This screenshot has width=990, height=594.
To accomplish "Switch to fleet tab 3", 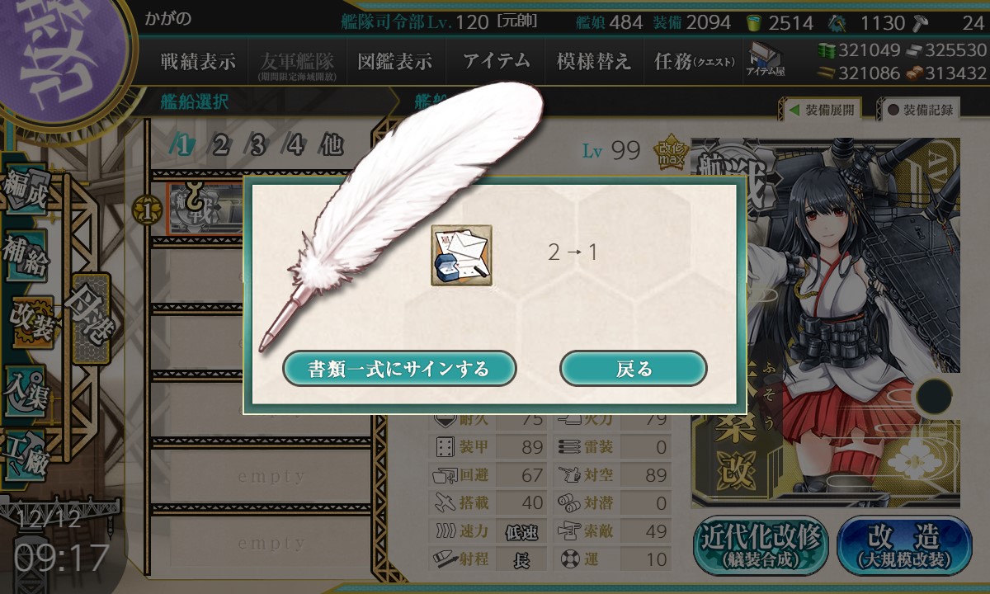I will [257, 146].
